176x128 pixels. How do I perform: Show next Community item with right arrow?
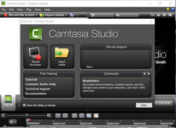point(149,74)
